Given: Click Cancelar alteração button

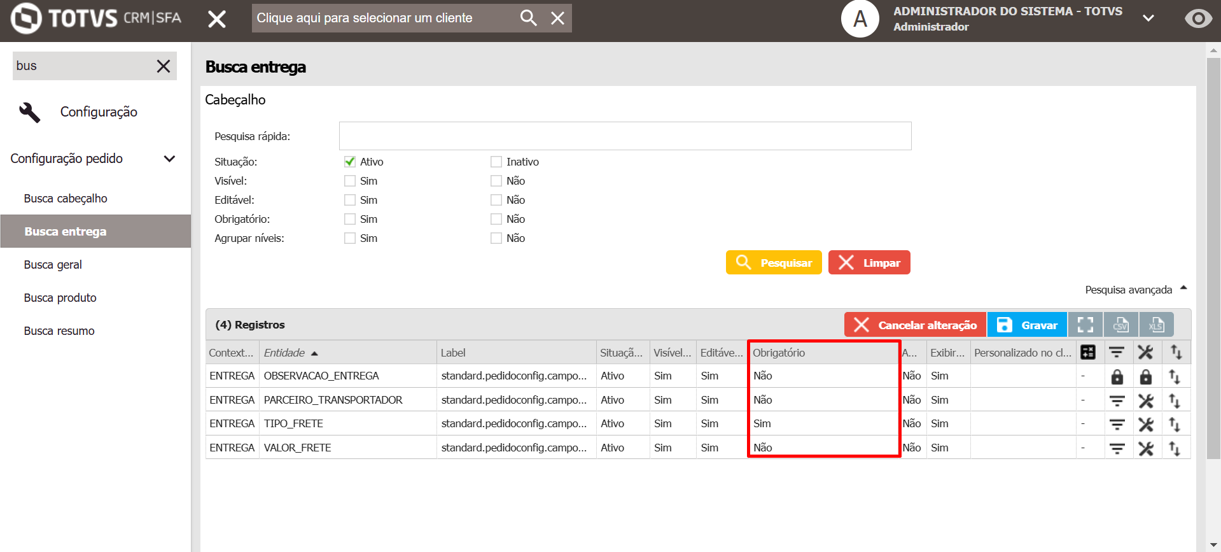Looking at the screenshot, I should [915, 325].
